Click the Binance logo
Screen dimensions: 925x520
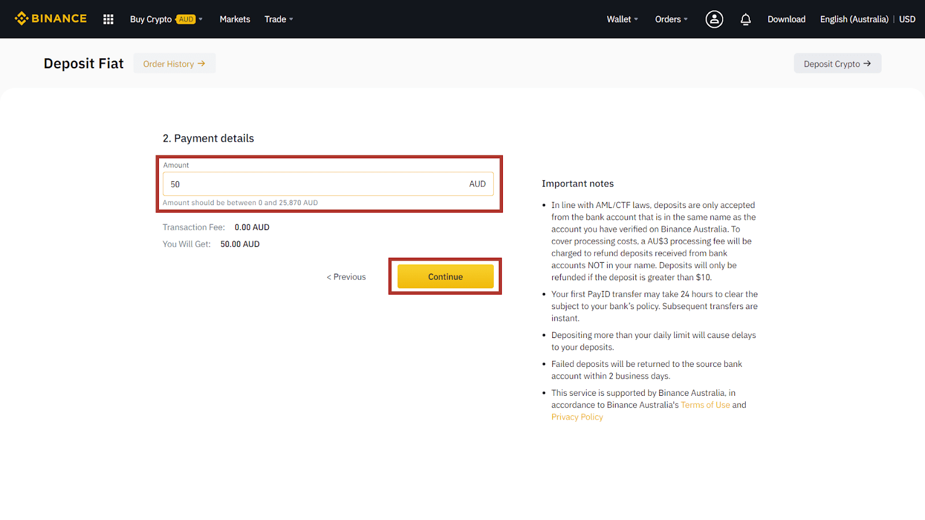50,18
